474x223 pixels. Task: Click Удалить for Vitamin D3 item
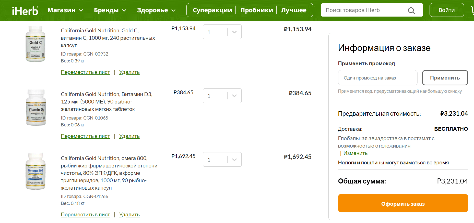(129, 136)
